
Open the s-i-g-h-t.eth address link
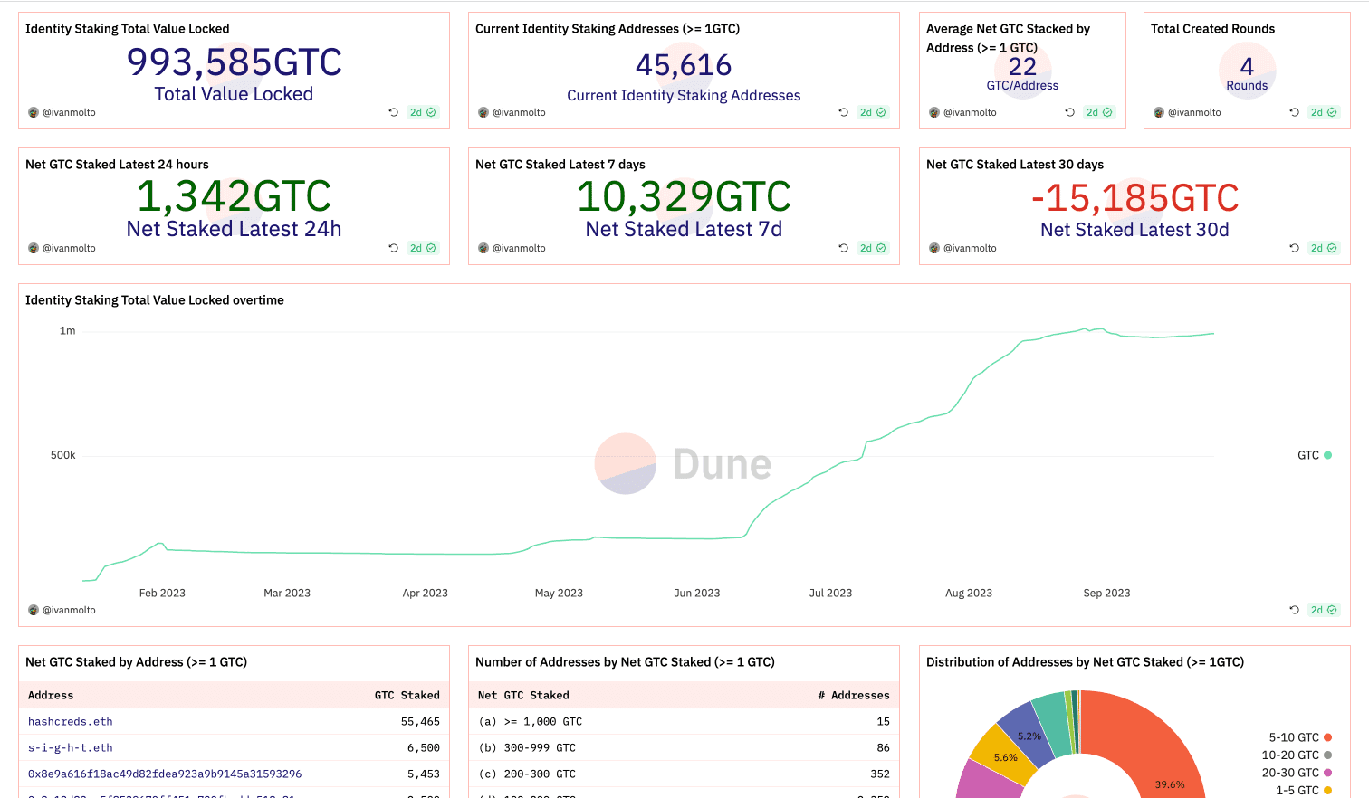[71, 747]
